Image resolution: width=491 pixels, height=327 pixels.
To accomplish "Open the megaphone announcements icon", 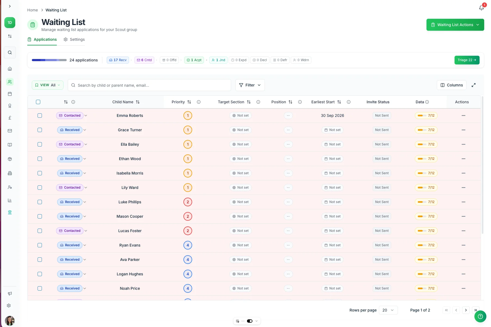I will coord(10,294).
